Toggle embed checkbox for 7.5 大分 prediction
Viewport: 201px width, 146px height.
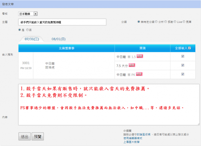pyautogui.click(x=182, y=65)
